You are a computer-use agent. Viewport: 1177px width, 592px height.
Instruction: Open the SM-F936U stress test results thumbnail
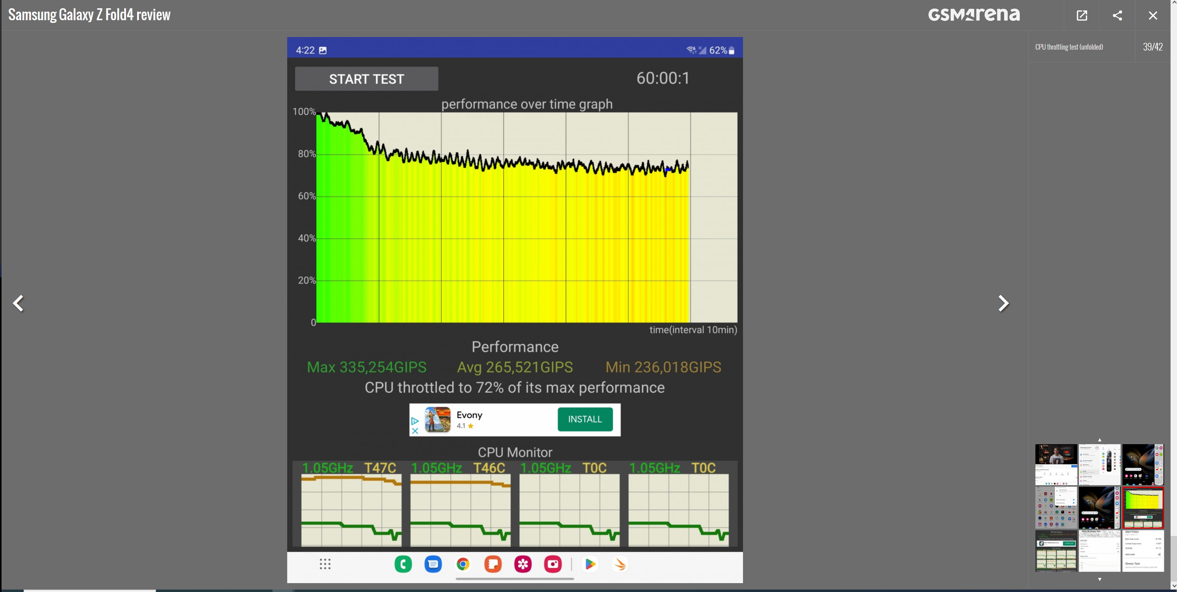(x=1143, y=551)
